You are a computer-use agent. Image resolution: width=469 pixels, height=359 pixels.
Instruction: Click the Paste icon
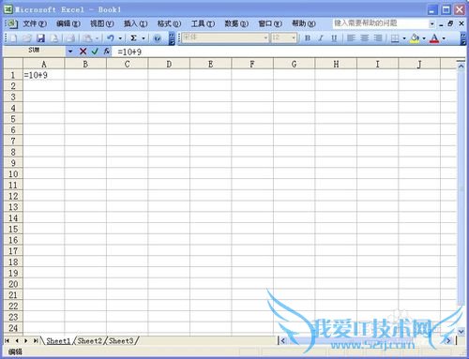(87, 38)
